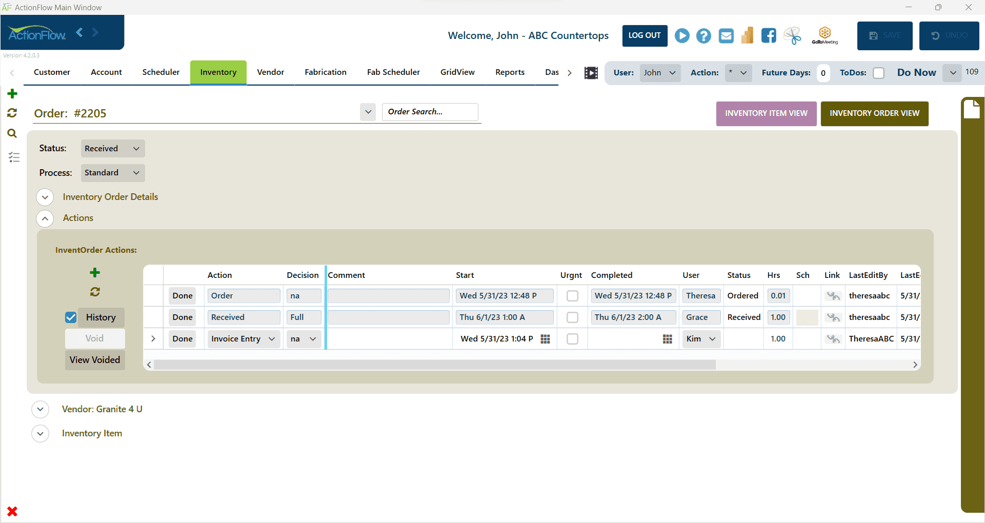Open the Facebook icon in header

pyautogui.click(x=768, y=36)
